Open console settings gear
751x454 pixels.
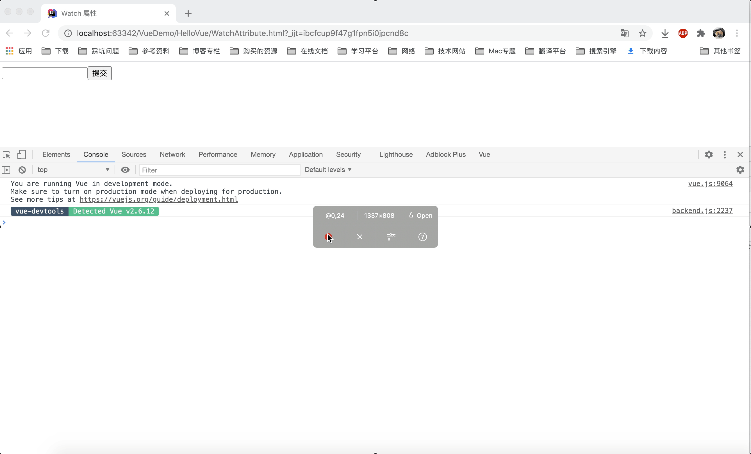740,170
